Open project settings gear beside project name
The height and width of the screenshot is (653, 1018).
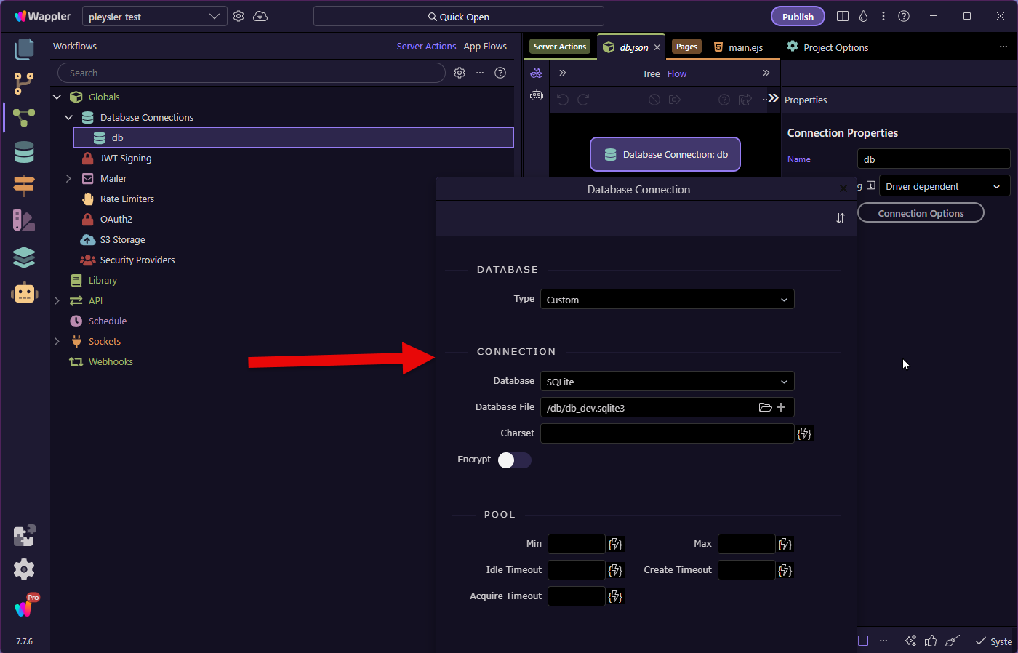click(239, 16)
